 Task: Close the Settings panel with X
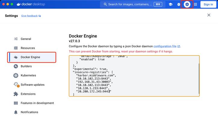pos(209,15)
